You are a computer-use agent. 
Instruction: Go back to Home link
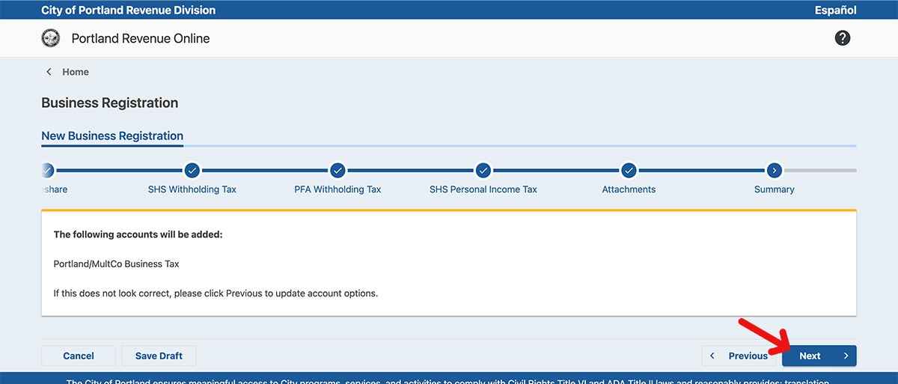click(76, 72)
